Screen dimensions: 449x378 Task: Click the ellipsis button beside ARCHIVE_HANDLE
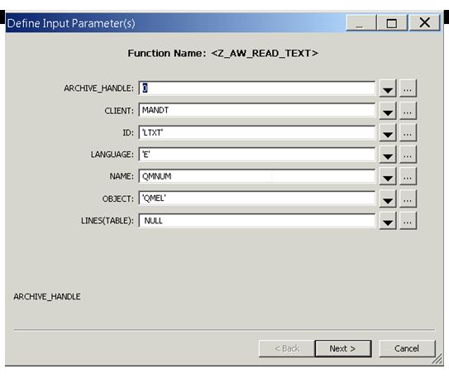pos(408,89)
